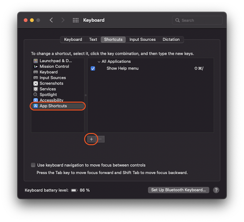This screenshot has height=222, width=244.
Task: Click the App Shortcuts icon in sidebar
Action: pyautogui.click(x=36, y=106)
